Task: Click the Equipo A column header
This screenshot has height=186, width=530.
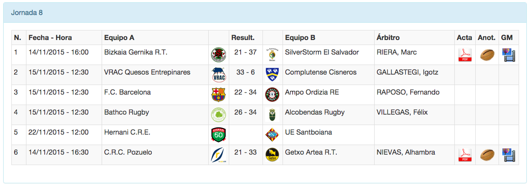Action: coord(119,38)
